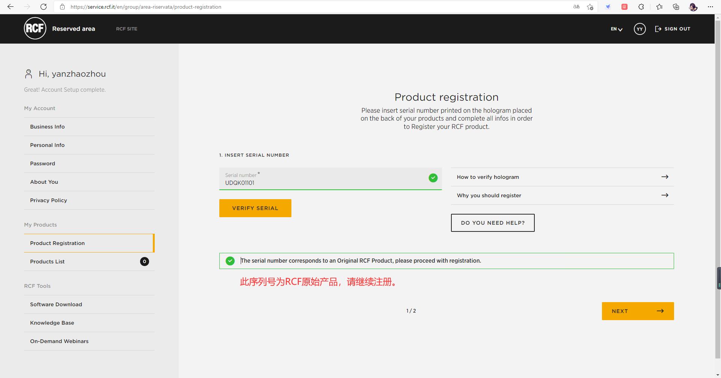Open the How to verify hologram link
The image size is (721, 378).
click(563, 177)
